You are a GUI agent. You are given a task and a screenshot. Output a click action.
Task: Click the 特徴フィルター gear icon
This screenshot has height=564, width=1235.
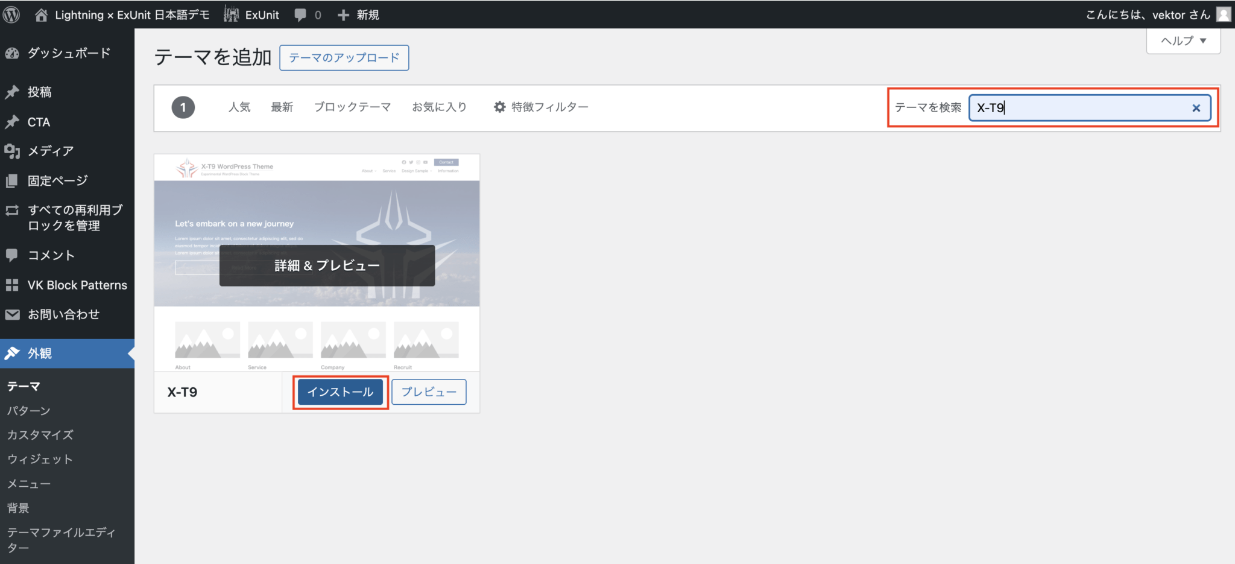click(x=499, y=107)
